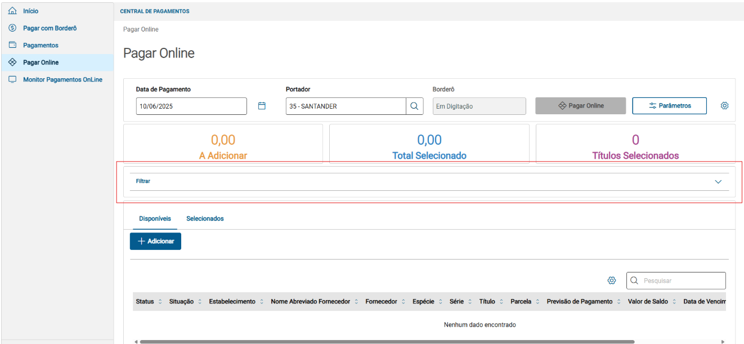Click the Data de Pagamento field
The height and width of the screenshot is (344, 744).
[191, 106]
